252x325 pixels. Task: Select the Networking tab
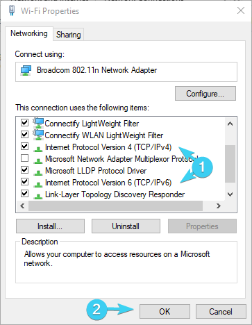click(29, 33)
